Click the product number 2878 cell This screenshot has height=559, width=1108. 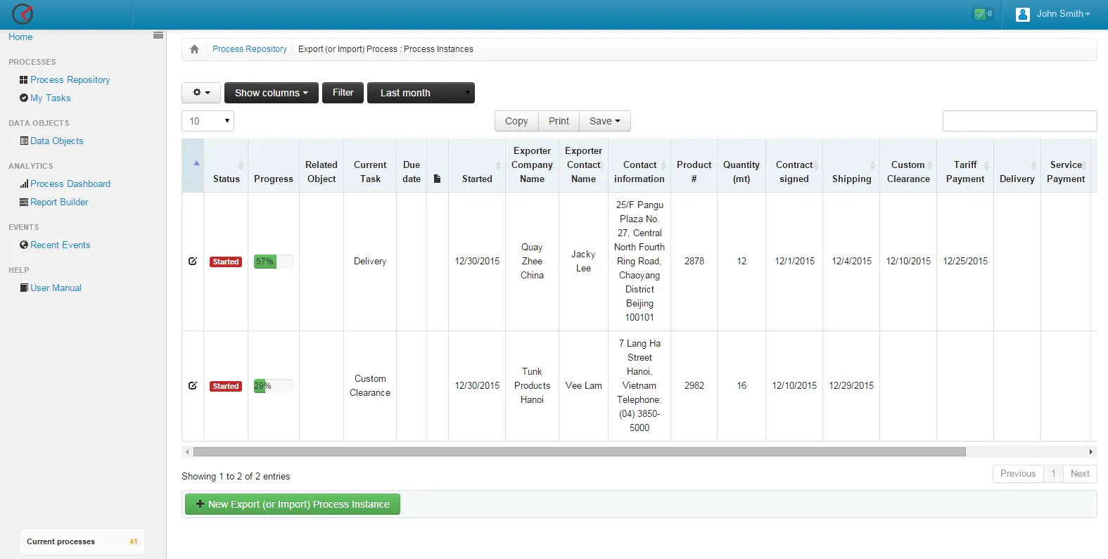[694, 262]
